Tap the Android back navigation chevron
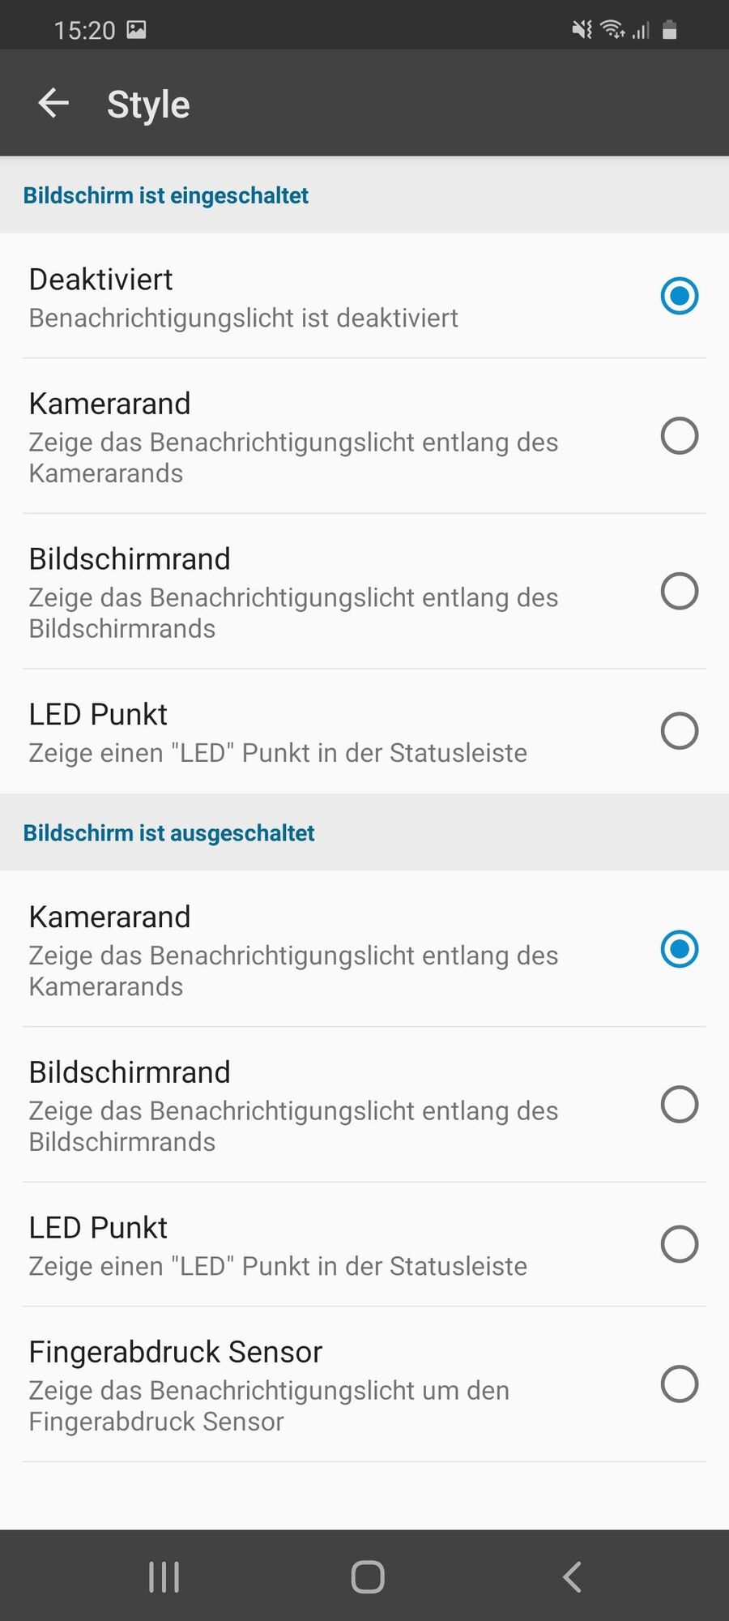 click(572, 1577)
